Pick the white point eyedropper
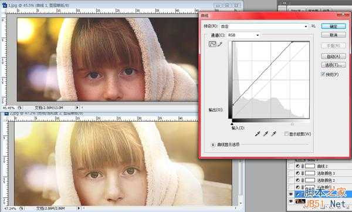This screenshot has height=212, width=352. [x=273, y=134]
